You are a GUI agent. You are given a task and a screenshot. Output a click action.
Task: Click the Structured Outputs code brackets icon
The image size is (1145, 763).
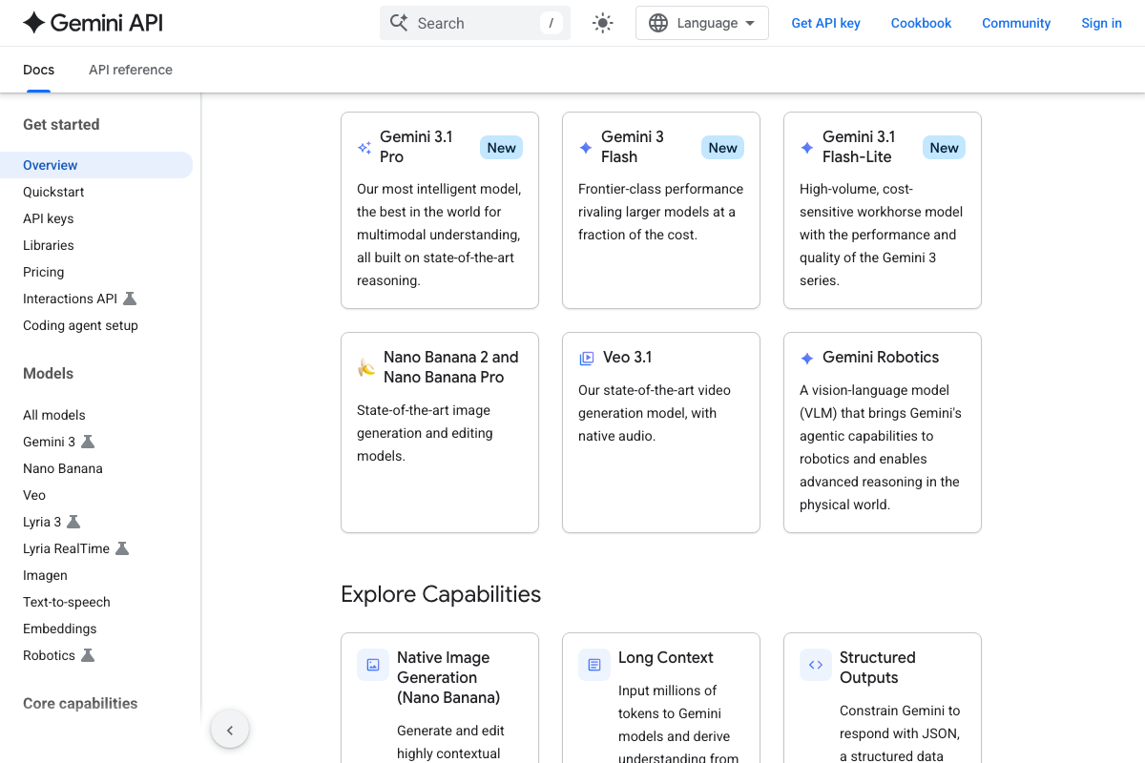(816, 665)
